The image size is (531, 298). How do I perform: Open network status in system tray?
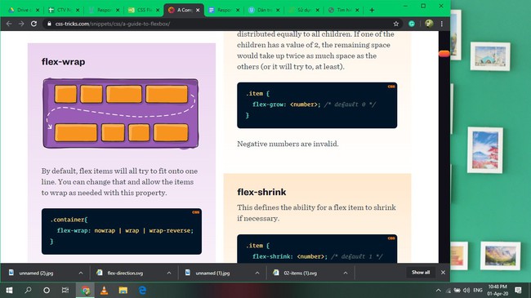[448, 290]
